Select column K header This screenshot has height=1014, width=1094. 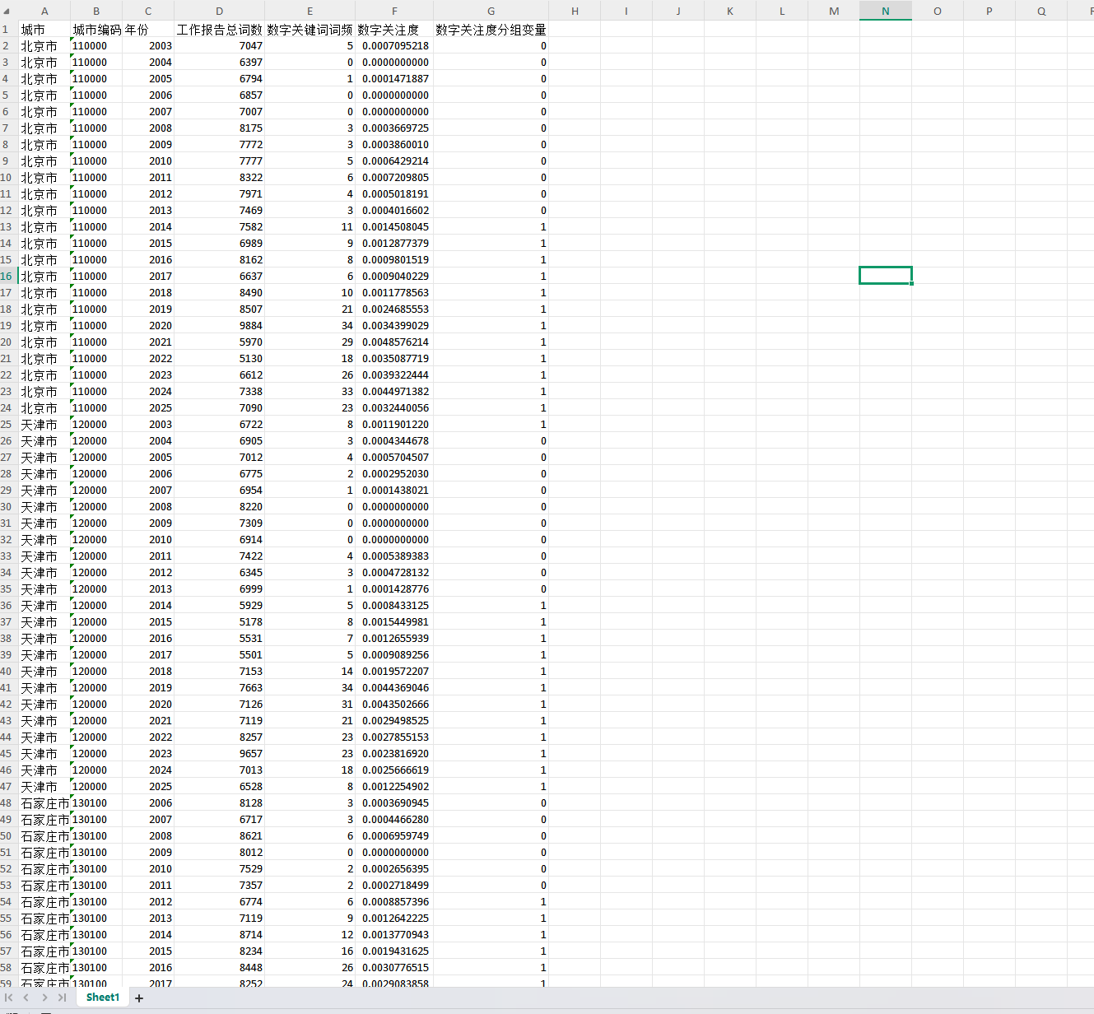730,11
